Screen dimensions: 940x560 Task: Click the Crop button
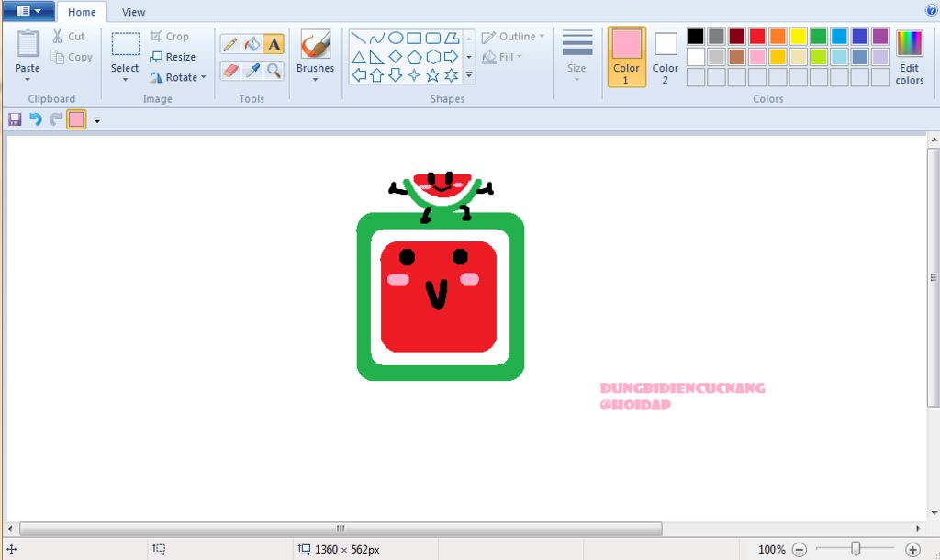point(170,36)
